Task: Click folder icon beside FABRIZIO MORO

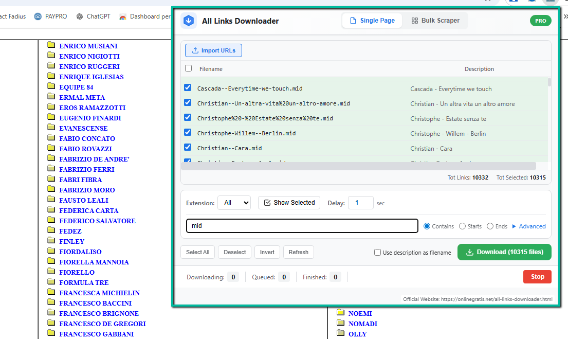Action: click(x=51, y=189)
